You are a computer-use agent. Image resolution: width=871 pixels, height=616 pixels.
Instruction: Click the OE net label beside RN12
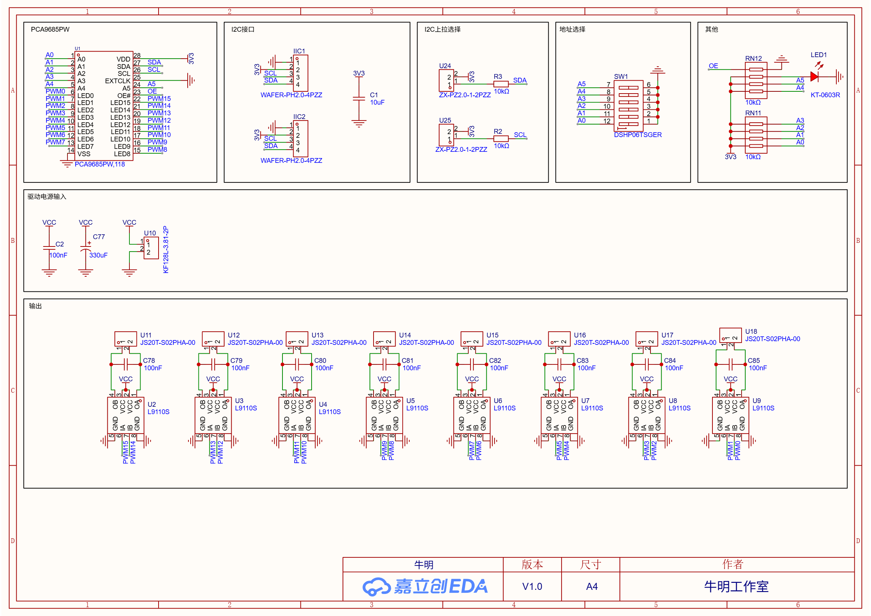click(714, 66)
